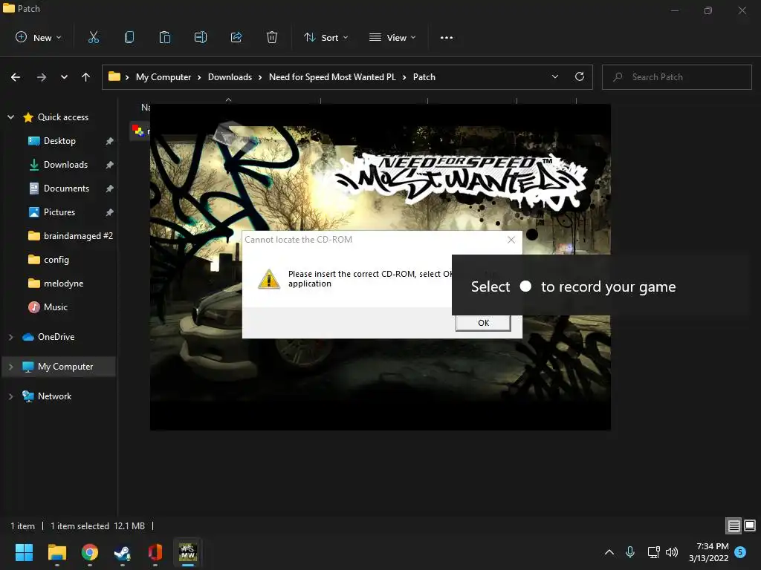Click My Computer in address breadcrumb
This screenshot has width=761, height=570.
tap(163, 77)
